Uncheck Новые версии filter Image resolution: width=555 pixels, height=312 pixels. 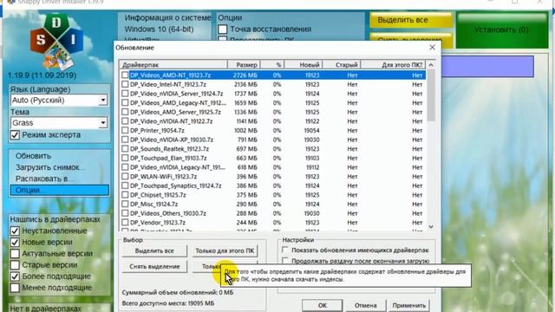point(15,243)
